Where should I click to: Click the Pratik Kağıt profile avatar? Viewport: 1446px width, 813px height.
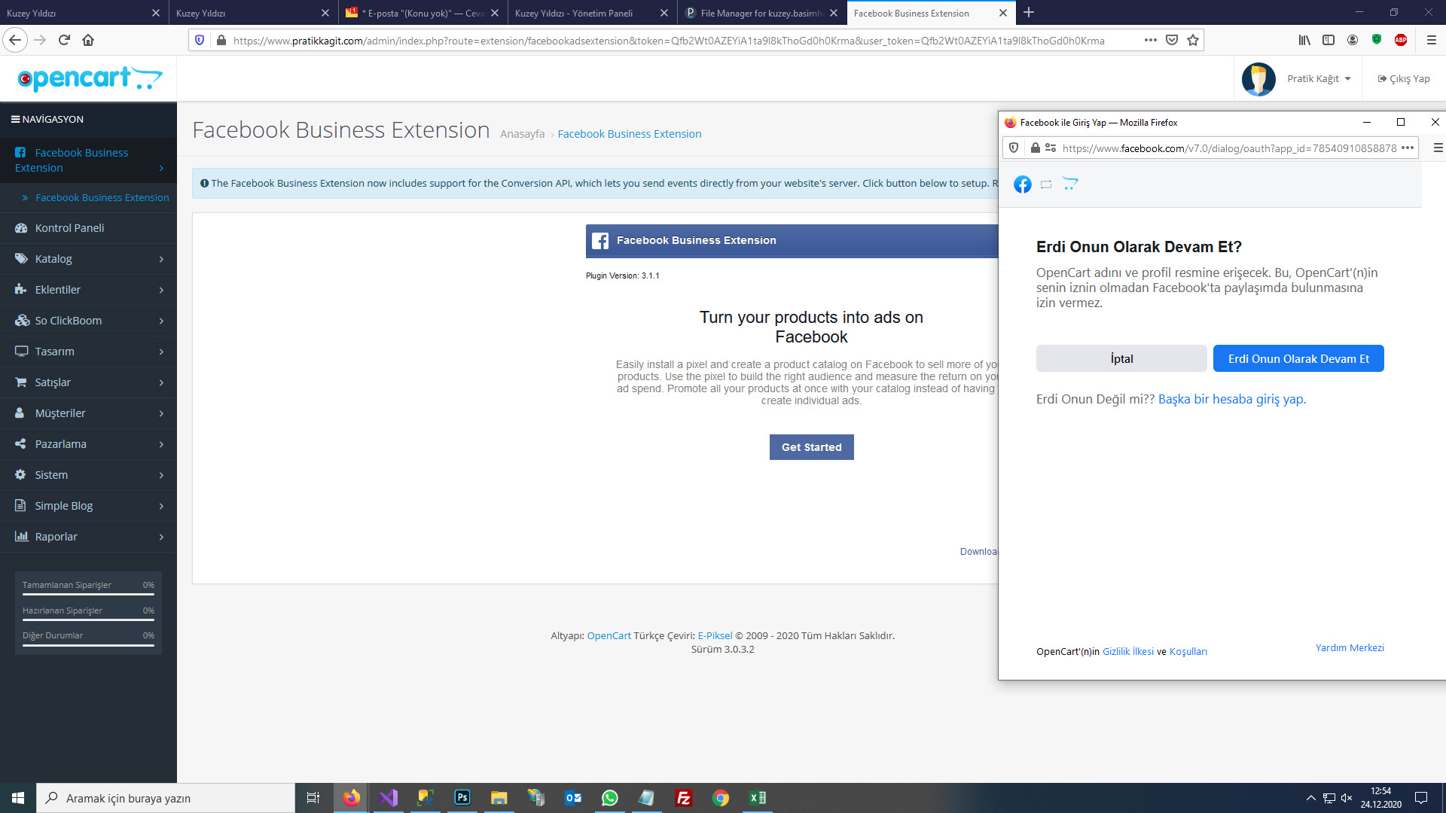(1258, 78)
